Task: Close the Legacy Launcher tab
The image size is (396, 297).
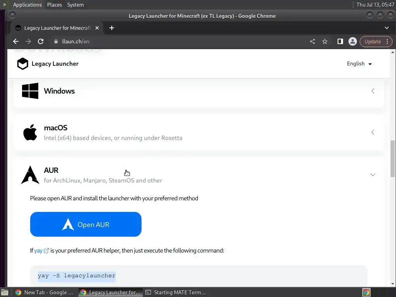Action: click(x=97, y=28)
